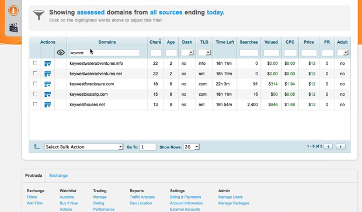
Task: Open the Select Bulk Action dropdown
Action: point(83,147)
